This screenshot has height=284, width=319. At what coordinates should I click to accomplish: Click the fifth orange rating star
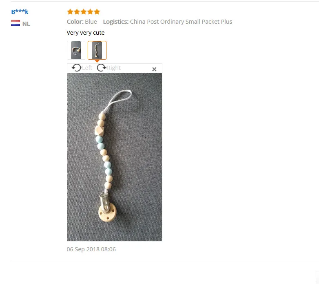97,11
